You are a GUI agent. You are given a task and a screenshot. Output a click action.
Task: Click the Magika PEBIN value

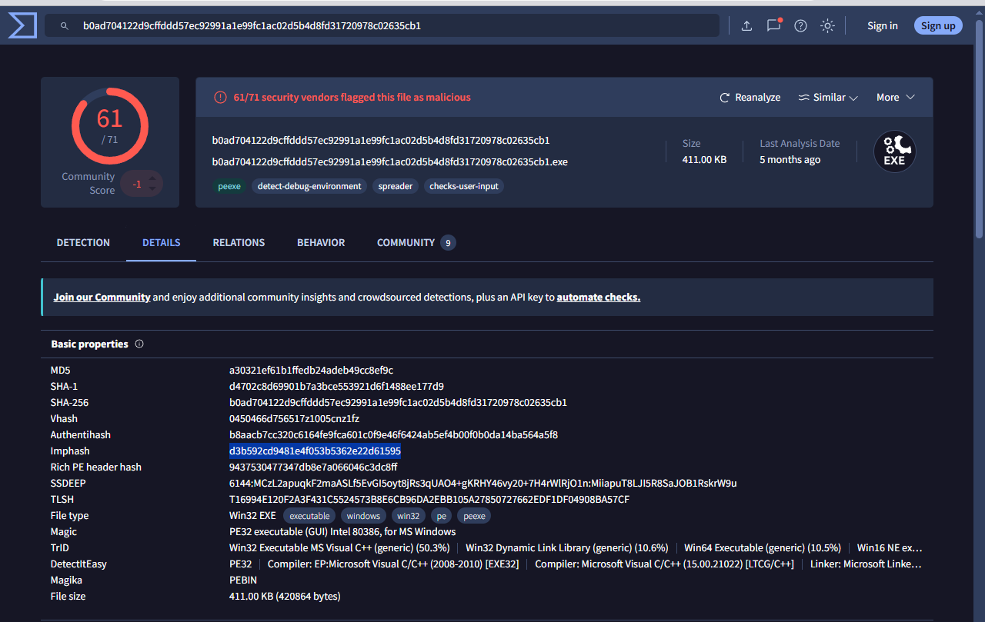[242, 580]
